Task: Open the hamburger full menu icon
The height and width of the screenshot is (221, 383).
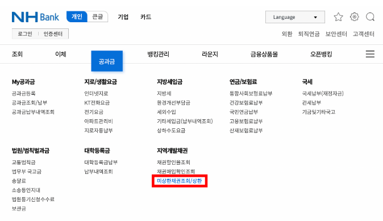Action: click(x=370, y=54)
